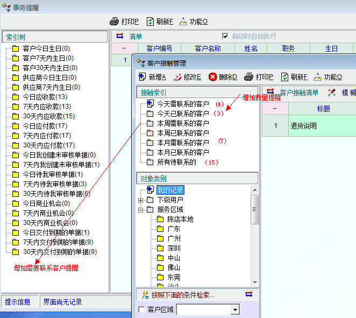Image resolution: width=356 pixels, height=318 pixels.
Task: Click the 修改E edit icon
Action: tap(177, 77)
